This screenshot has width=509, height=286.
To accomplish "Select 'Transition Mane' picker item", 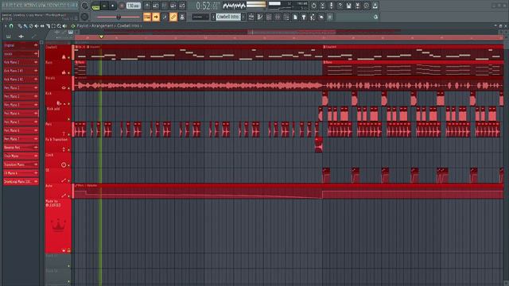I will (x=21, y=164).
